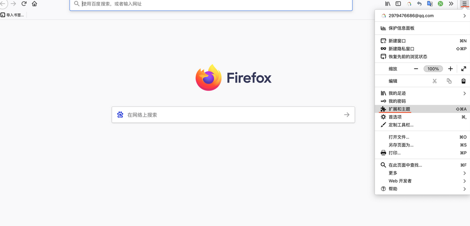Reset zoom via the 100% button
Screen dimensions: 470x226
(433, 69)
